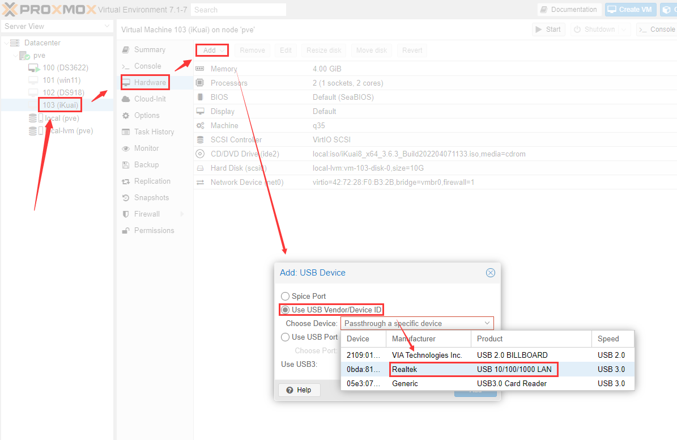Screen dimensions: 677x440
Task: Click the Permissions unlock icon
Action: point(126,230)
